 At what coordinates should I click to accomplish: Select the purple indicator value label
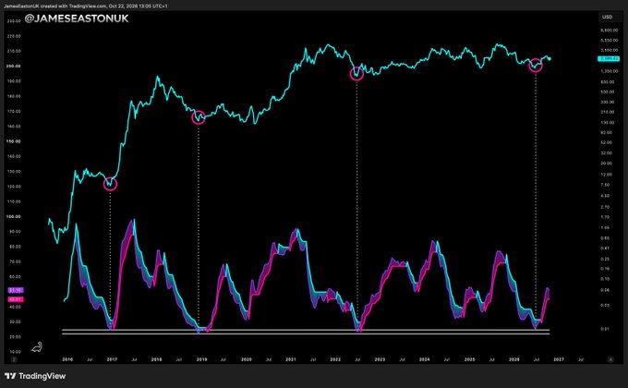16,290
